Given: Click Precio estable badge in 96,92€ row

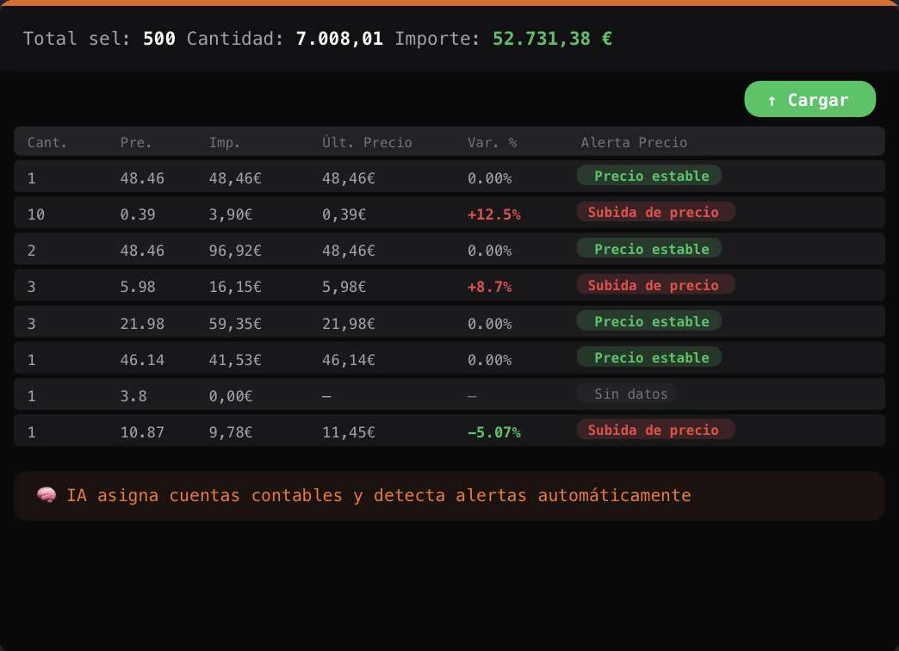Looking at the screenshot, I should point(649,248).
